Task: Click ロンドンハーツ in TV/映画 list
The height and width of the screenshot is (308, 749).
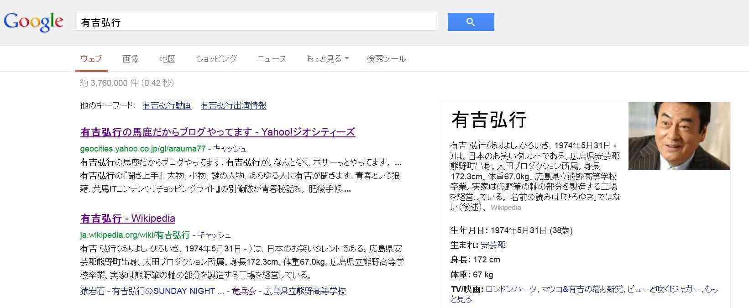Action: 511,289
